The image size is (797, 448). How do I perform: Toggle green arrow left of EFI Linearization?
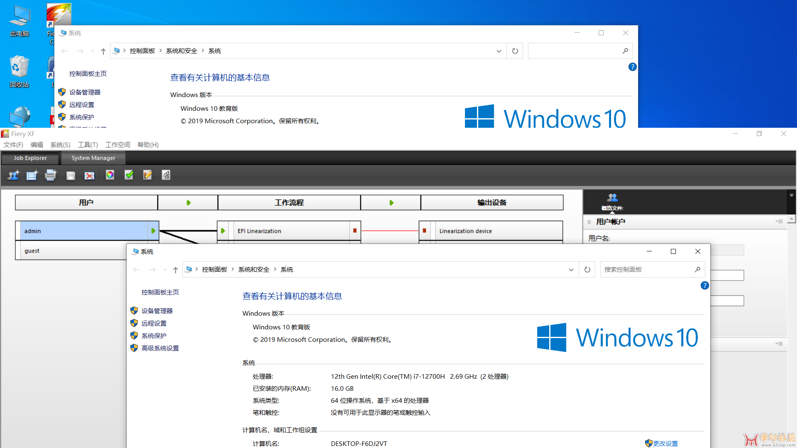[x=223, y=231]
